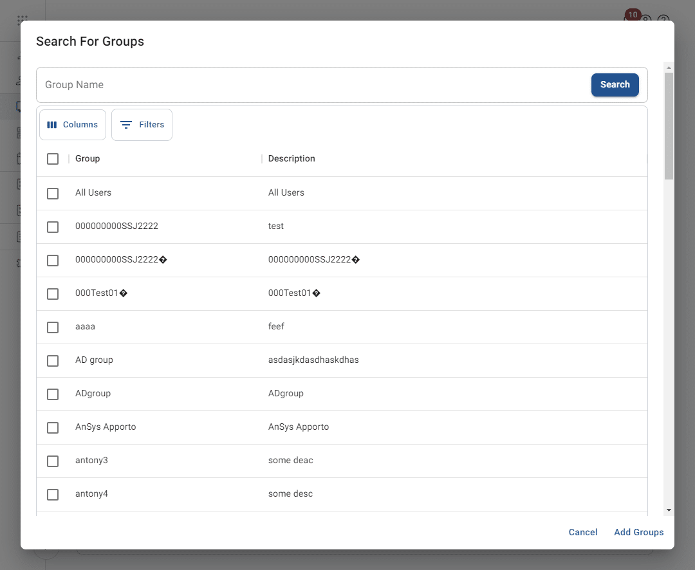Check the All Users row checkbox
The width and height of the screenshot is (695, 570).
pos(53,193)
